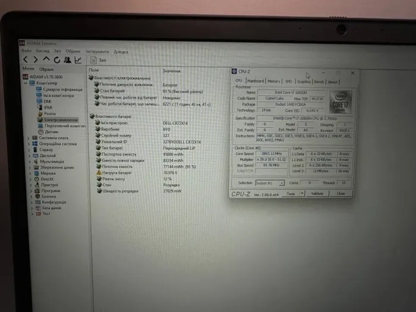Click the CPU-Z Close button
Image resolution: width=416 pixels, height=312 pixels.
(341, 193)
